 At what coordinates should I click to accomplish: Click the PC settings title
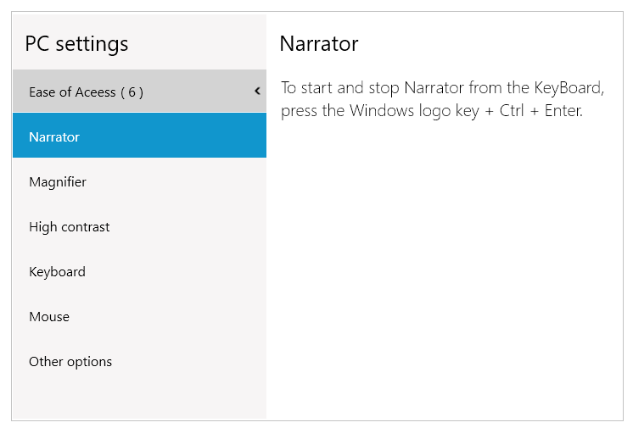pyautogui.click(x=76, y=43)
